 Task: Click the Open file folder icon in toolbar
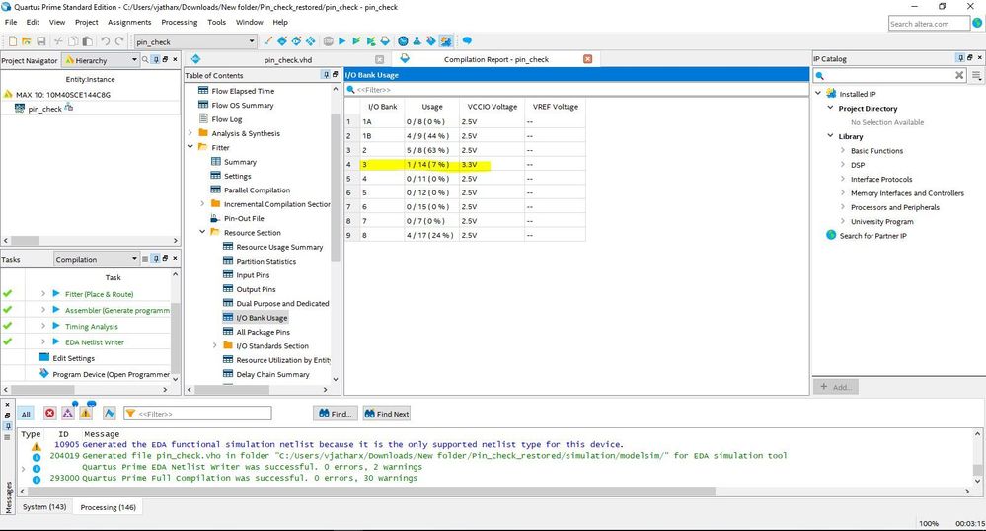point(26,41)
